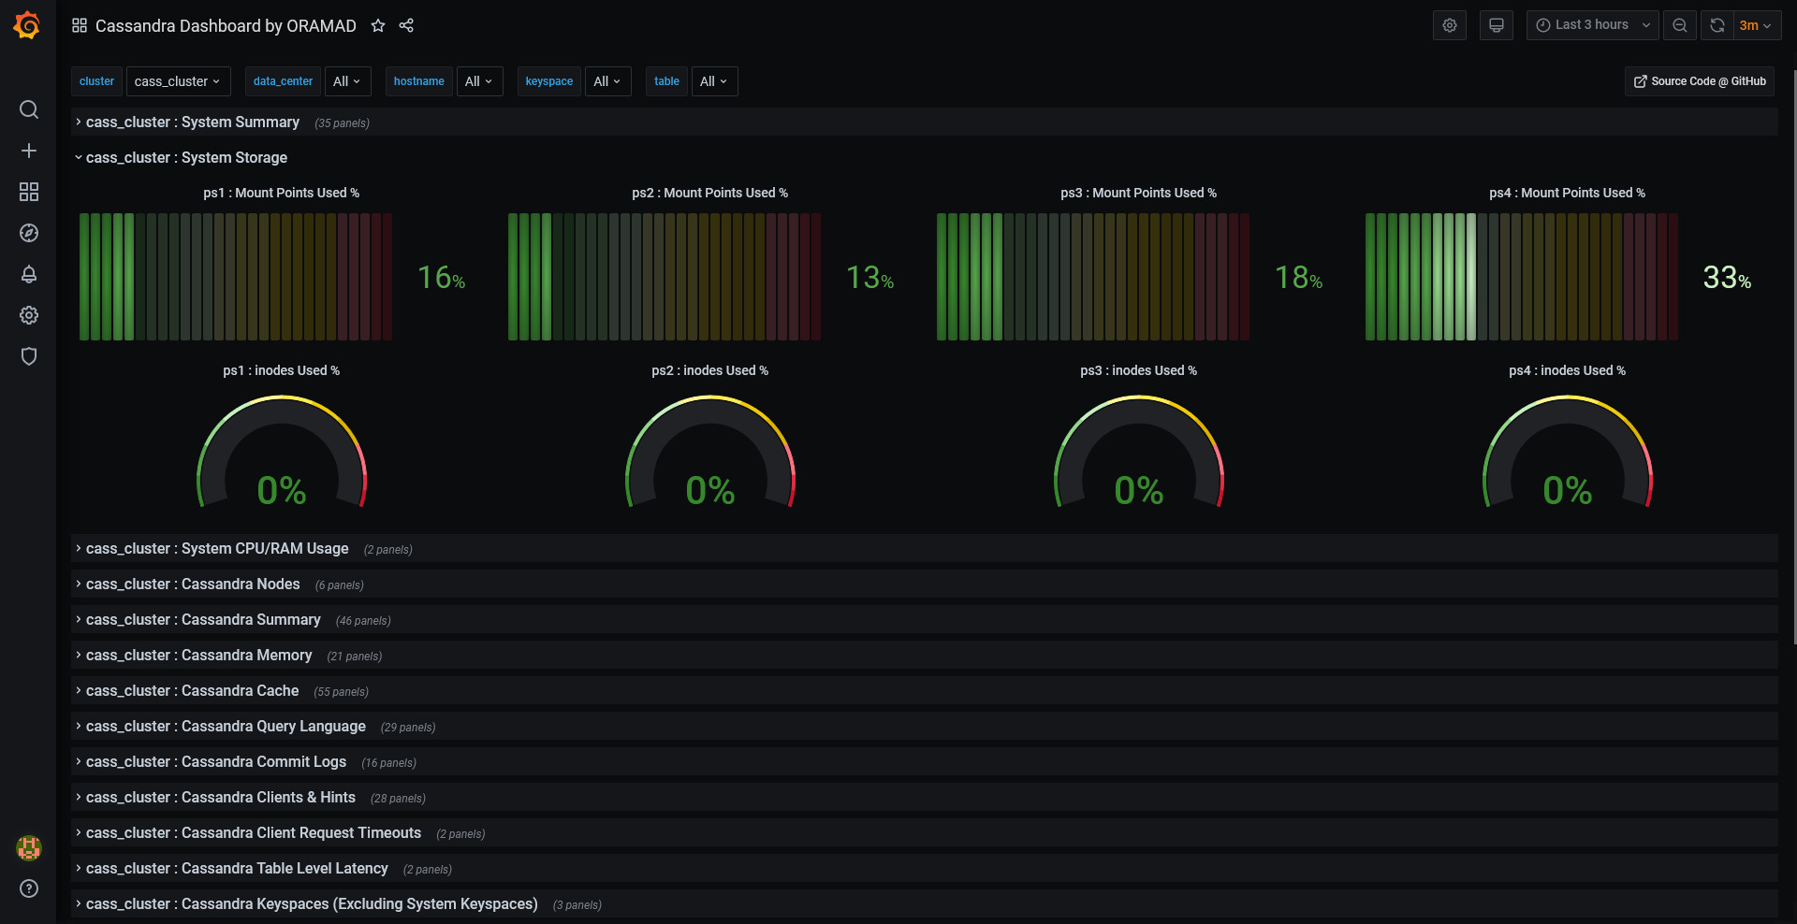Image resolution: width=1797 pixels, height=924 pixels.
Task: Zoom out the time range
Action: pyautogui.click(x=1680, y=25)
